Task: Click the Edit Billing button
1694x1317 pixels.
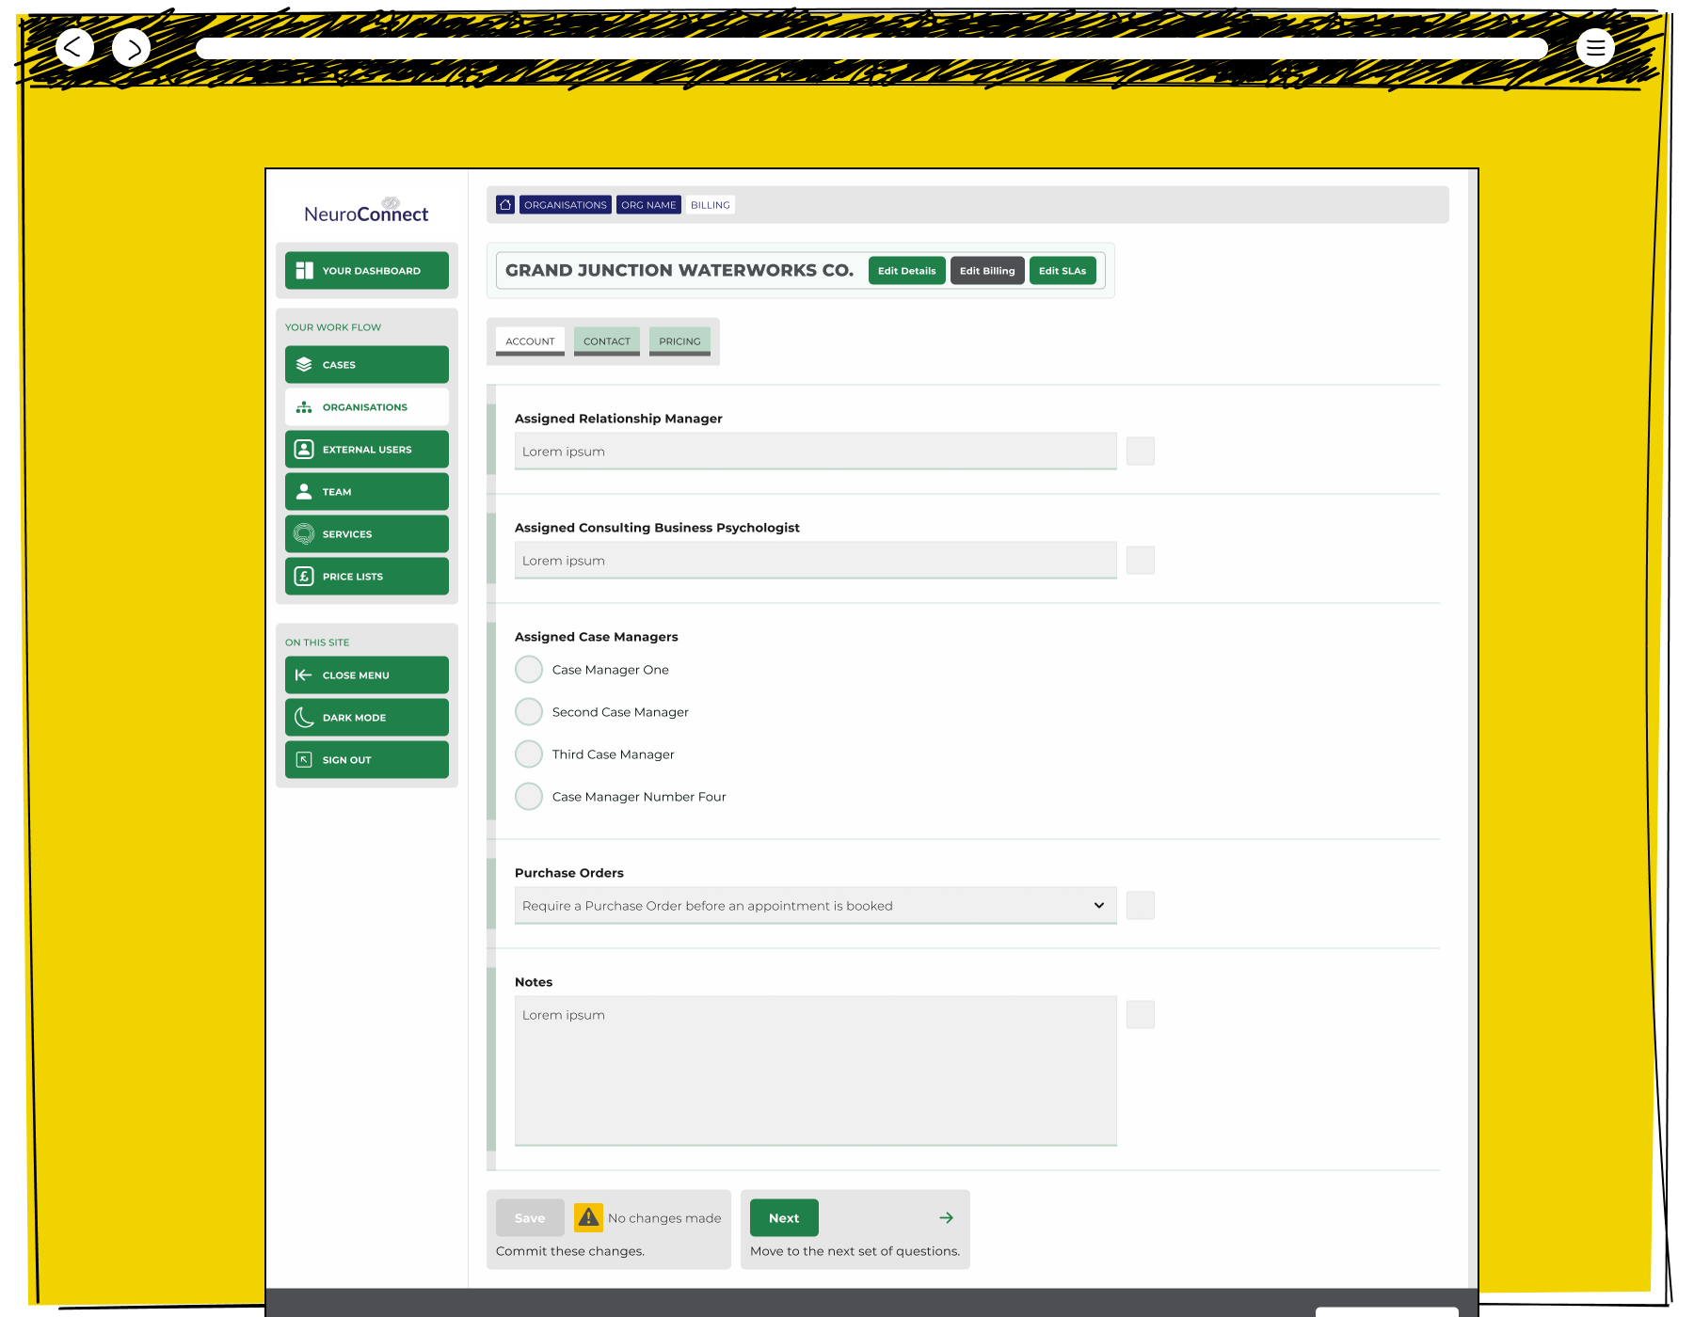Action: (x=987, y=271)
